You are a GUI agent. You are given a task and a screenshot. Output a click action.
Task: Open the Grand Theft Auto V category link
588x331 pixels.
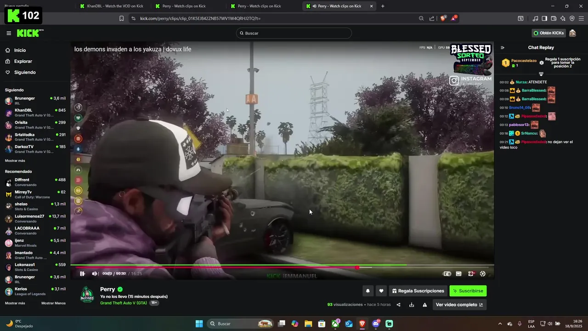(x=124, y=303)
